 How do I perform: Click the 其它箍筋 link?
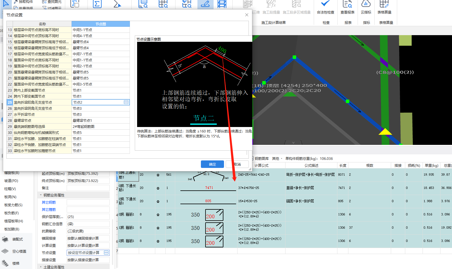(49, 210)
